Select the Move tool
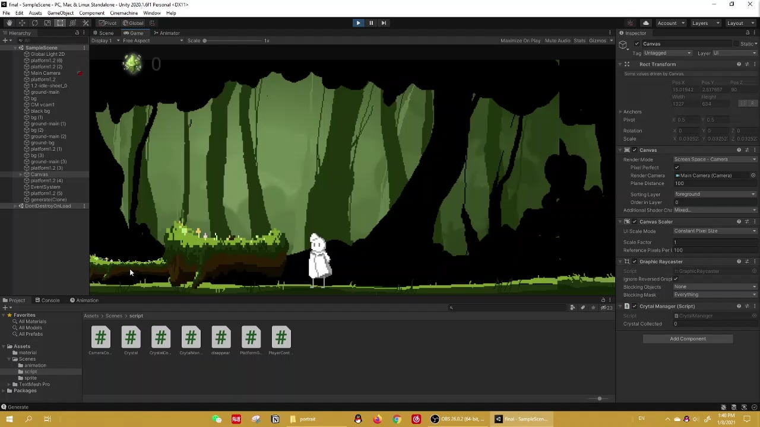 (x=22, y=23)
